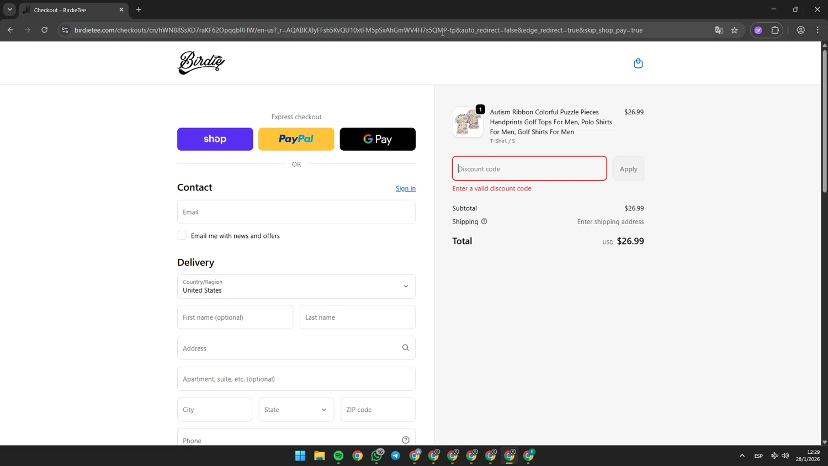The height and width of the screenshot is (466, 828).
Task: Reload the checkout page
Action: 45,30
